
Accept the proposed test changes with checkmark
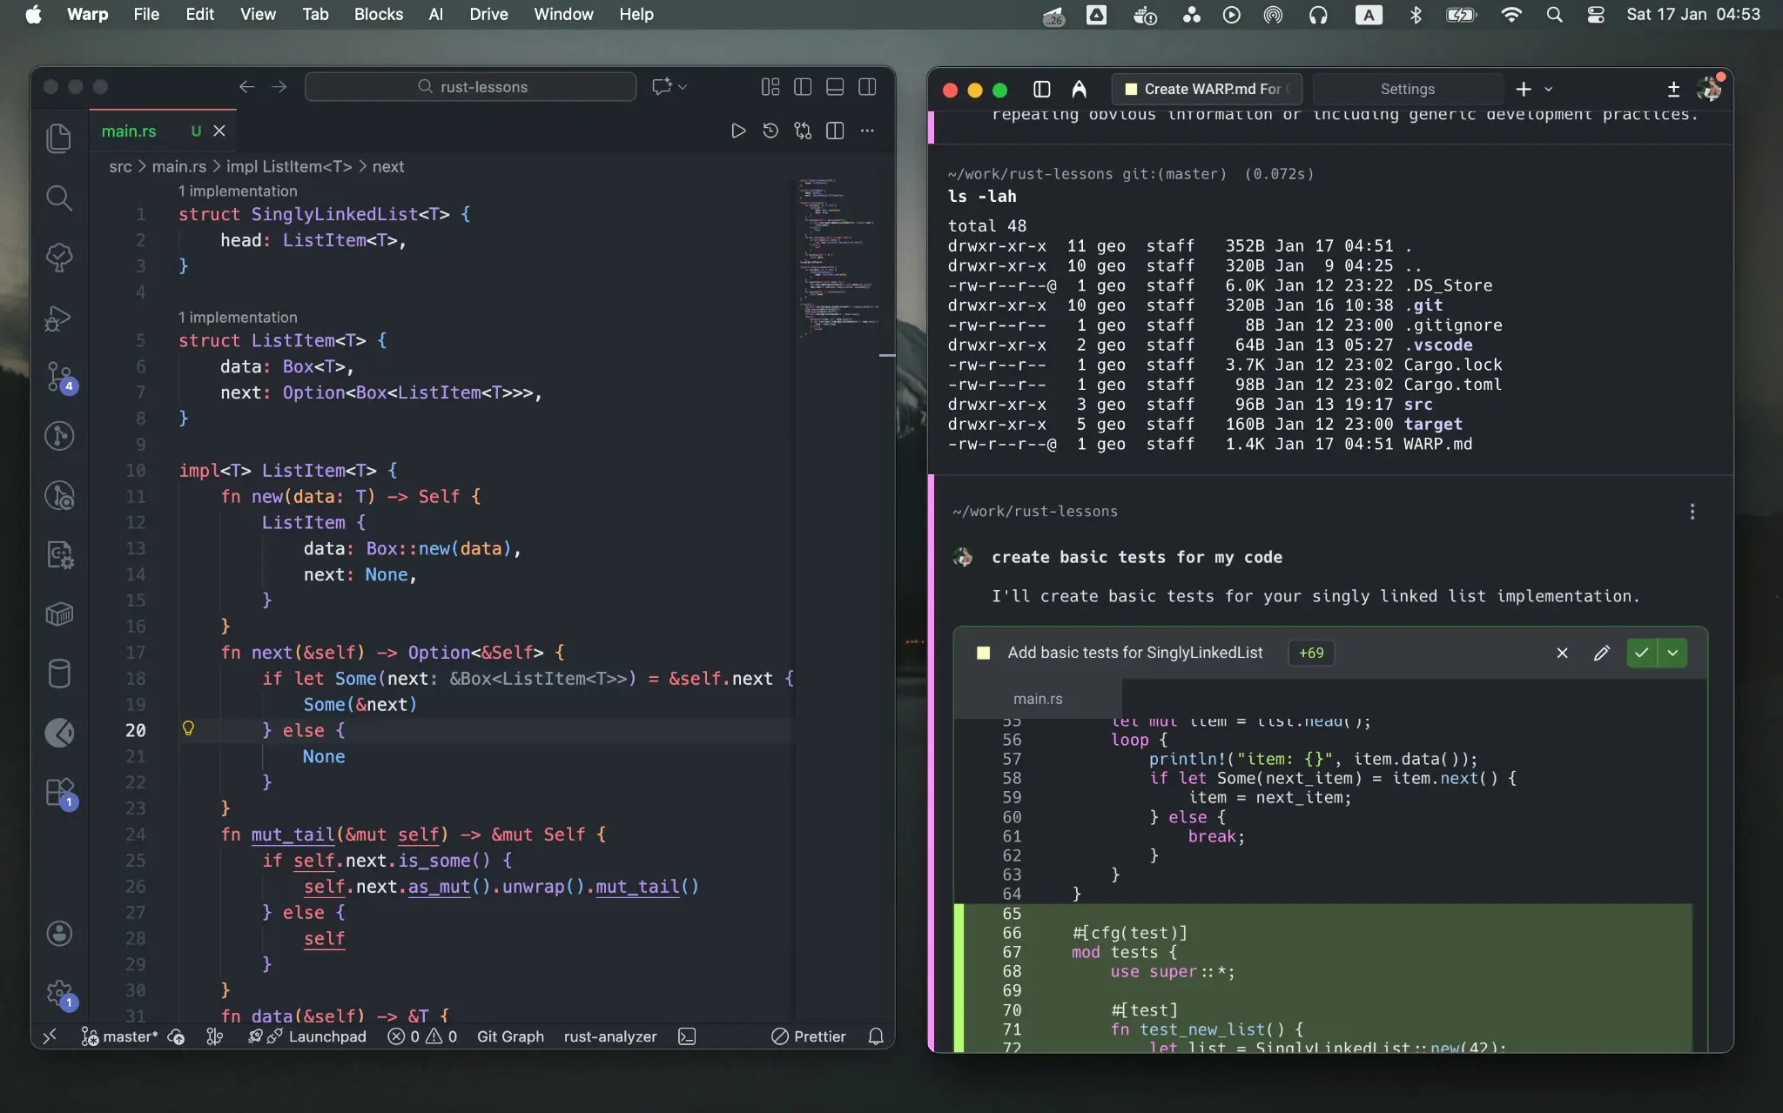pos(1641,653)
